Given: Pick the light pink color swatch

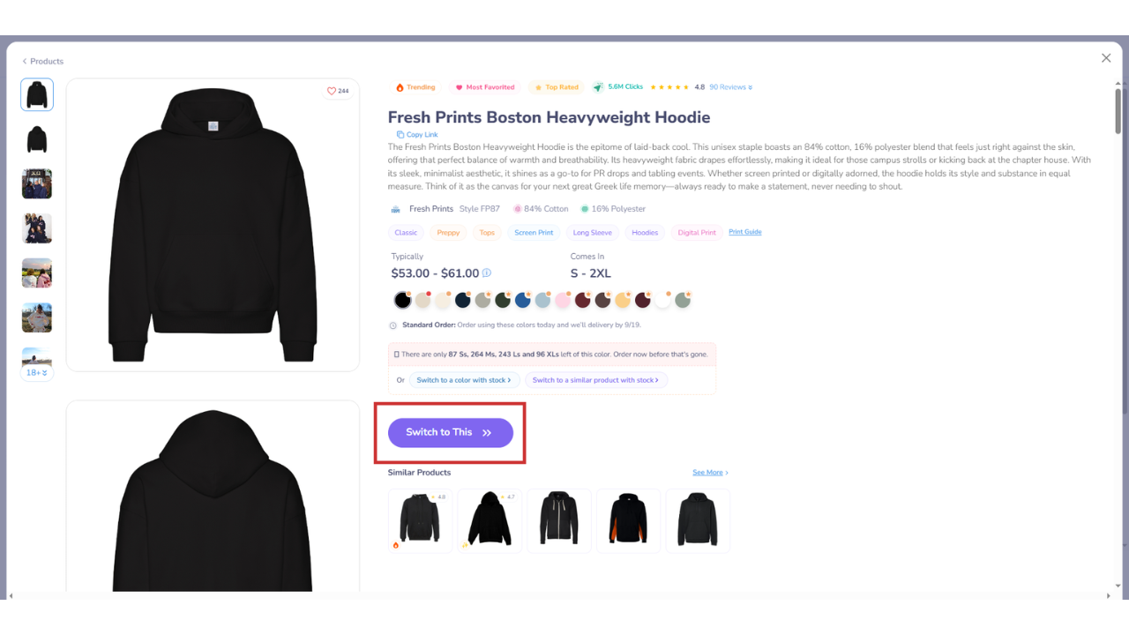Looking at the screenshot, I should (x=563, y=301).
